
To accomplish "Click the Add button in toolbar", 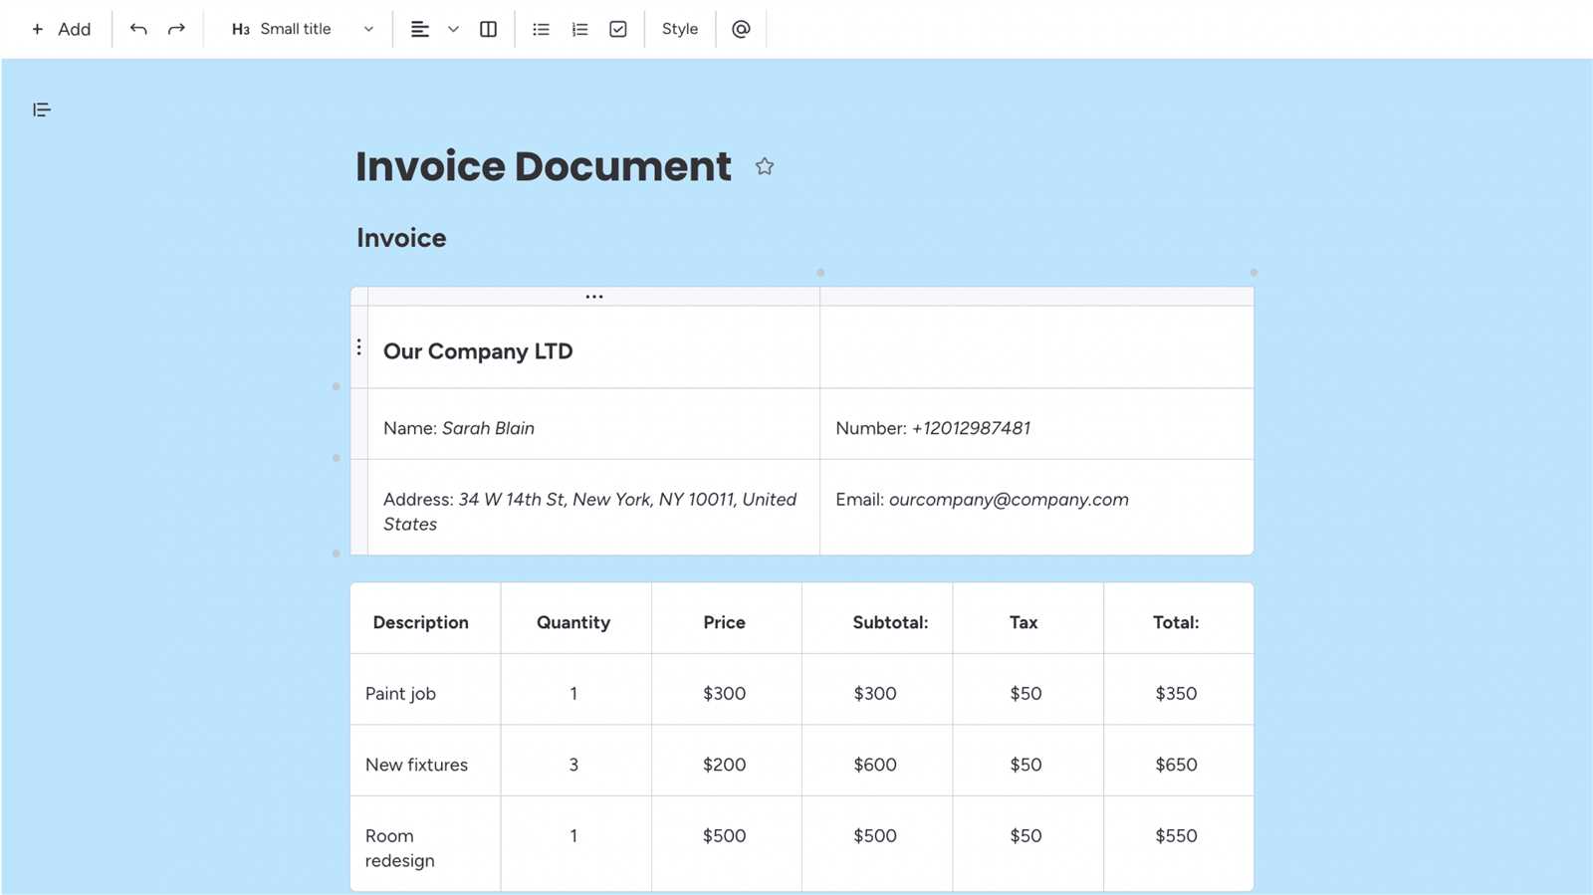I will click(x=61, y=29).
